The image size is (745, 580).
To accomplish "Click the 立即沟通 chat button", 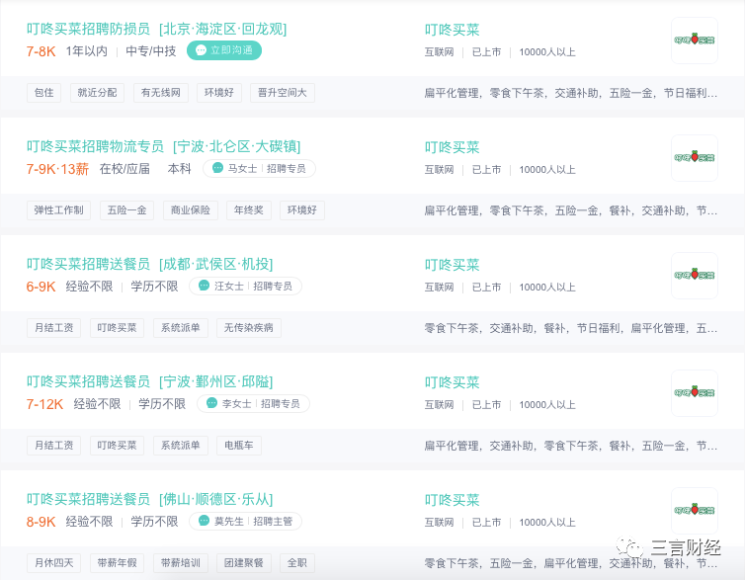I will point(223,50).
